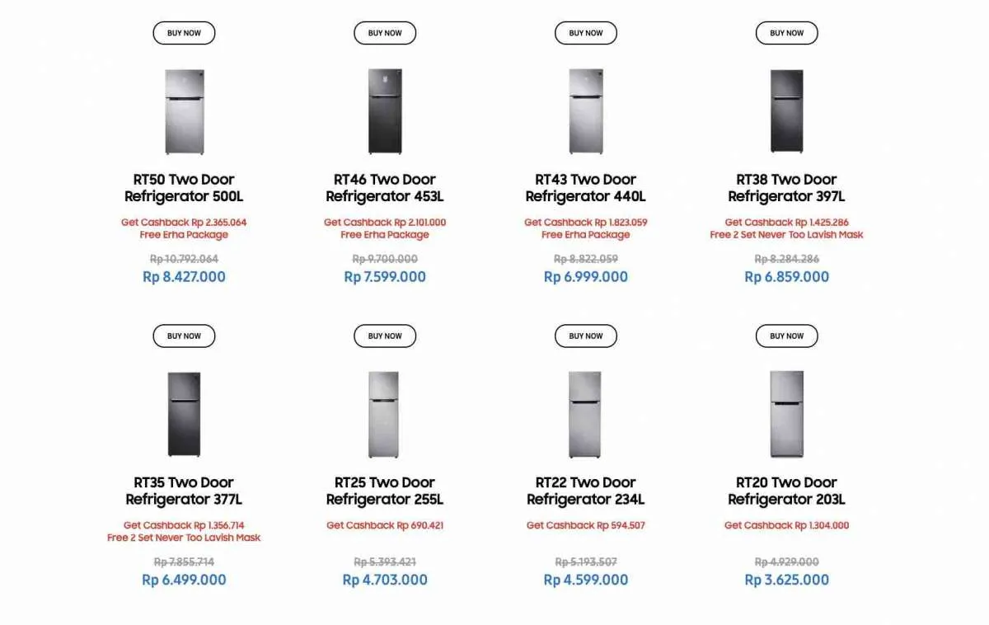
Task: Open the RT50 silver refrigerator image
Action: pyautogui.click(x=184, y=111)
